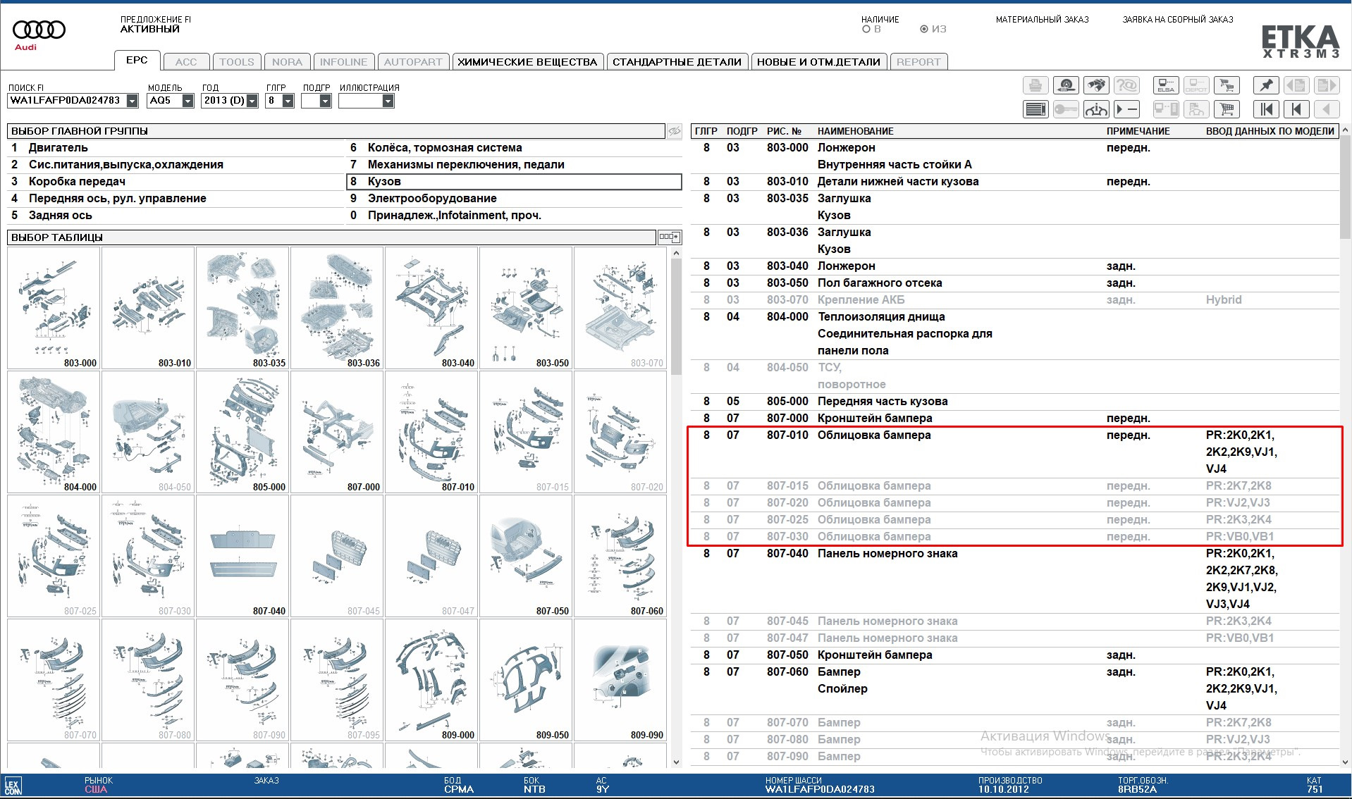Select main group 3 Коробка передач

(x=175, y=182)
